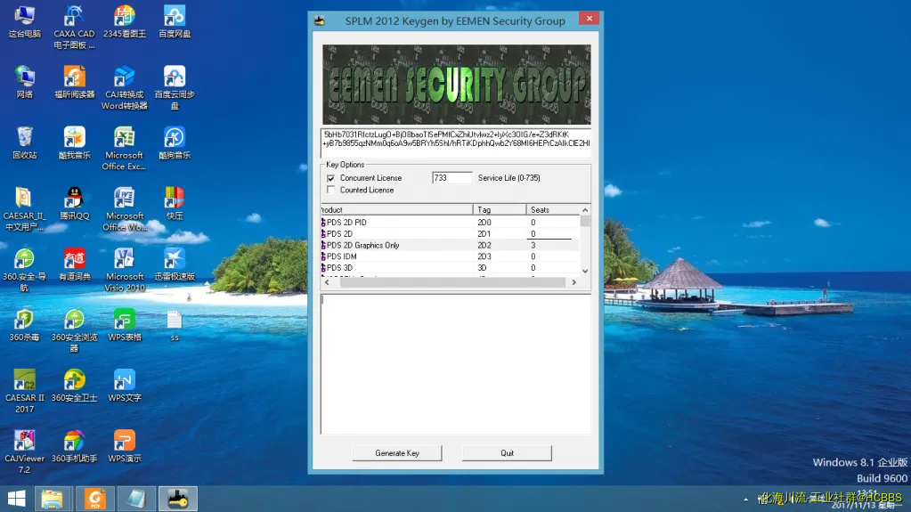Open Microsoft Office Word desktop icon
This screenshot has height=512, width=911.
[x=125, y=209]
